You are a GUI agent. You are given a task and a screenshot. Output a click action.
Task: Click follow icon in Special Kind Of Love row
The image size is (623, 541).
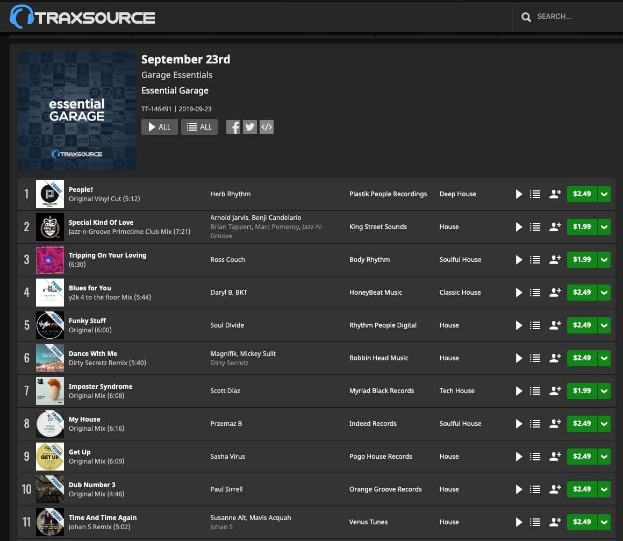click(x=555, y=227)
